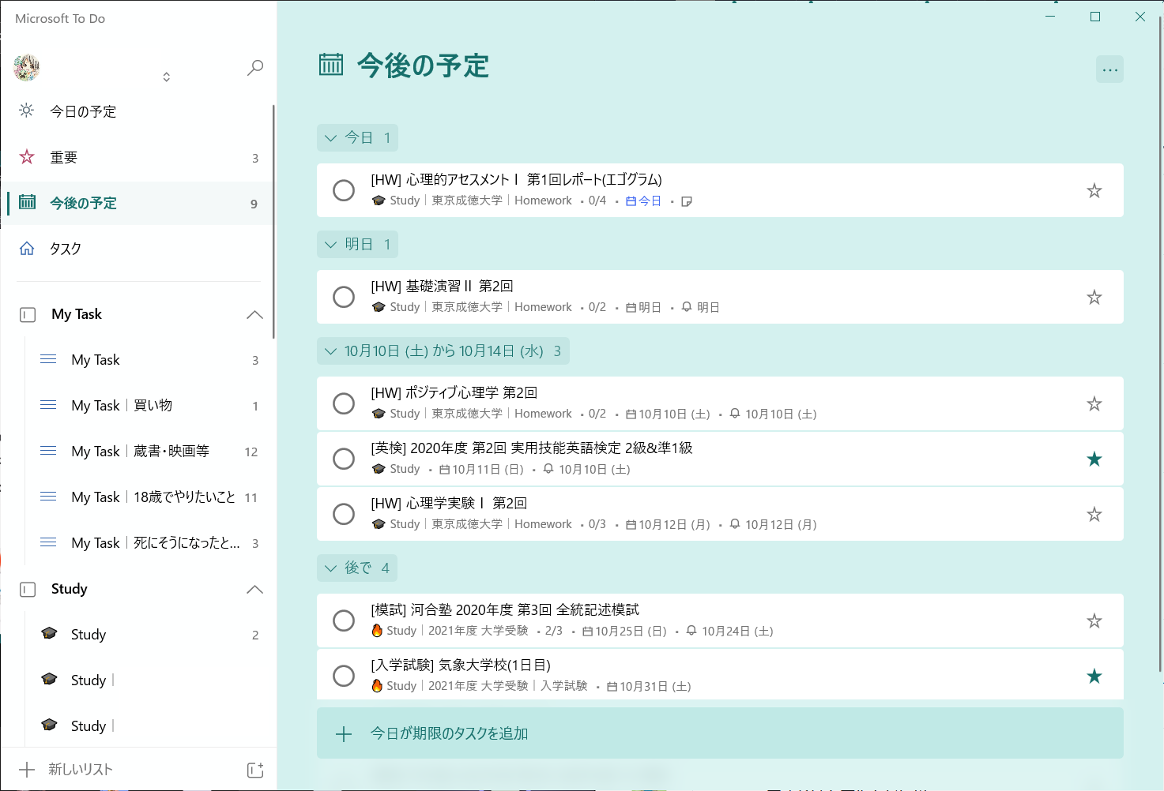Unstar the 英検 2020年度 task

1094,459
